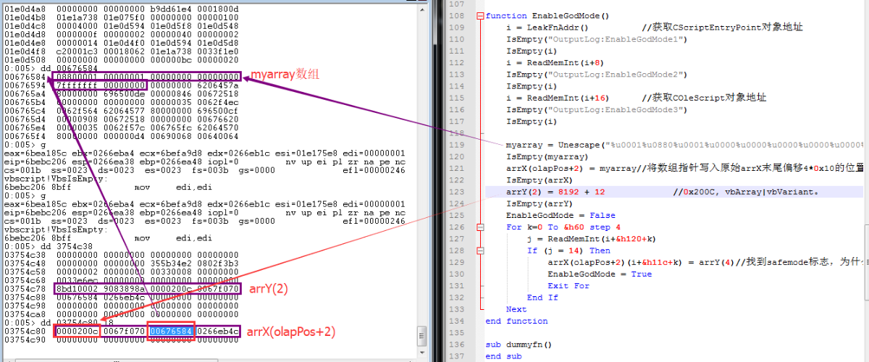Collapse the For k=0 loop fold marker
The image size is (869, 362).
pyautogui.click(x=479, y=227)
